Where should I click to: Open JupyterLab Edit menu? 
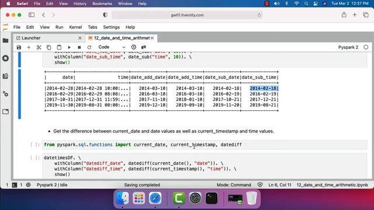(x=30, y=27)
